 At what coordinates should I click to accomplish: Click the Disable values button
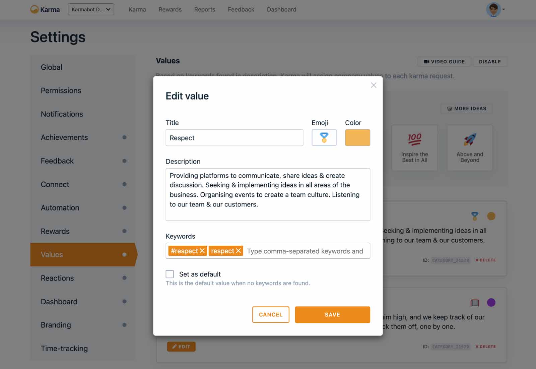tap(489, 62)
